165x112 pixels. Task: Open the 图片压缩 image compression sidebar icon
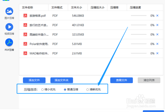coord(9,11)
